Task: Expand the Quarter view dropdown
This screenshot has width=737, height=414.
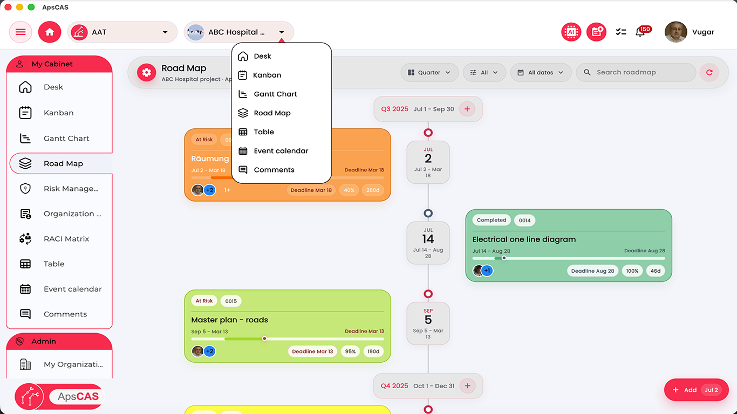Action: [x=429, y=72]
